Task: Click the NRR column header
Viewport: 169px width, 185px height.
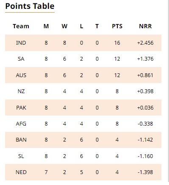Action: click(145, 26)
